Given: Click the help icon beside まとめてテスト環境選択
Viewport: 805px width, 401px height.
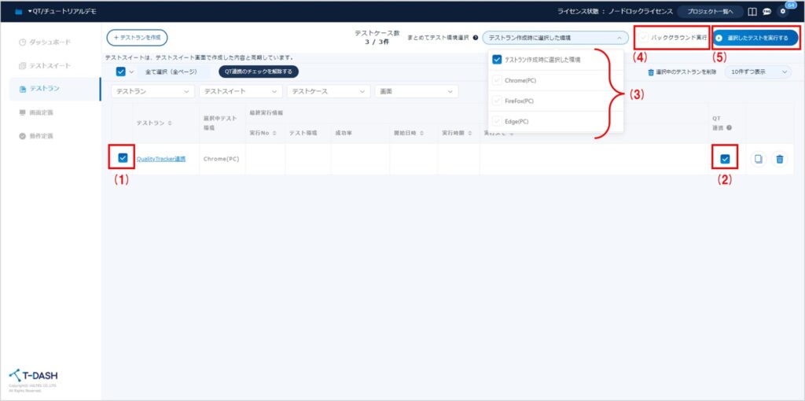Looking at the screenshot, I should pyautogui.click(x=476, y=38).
